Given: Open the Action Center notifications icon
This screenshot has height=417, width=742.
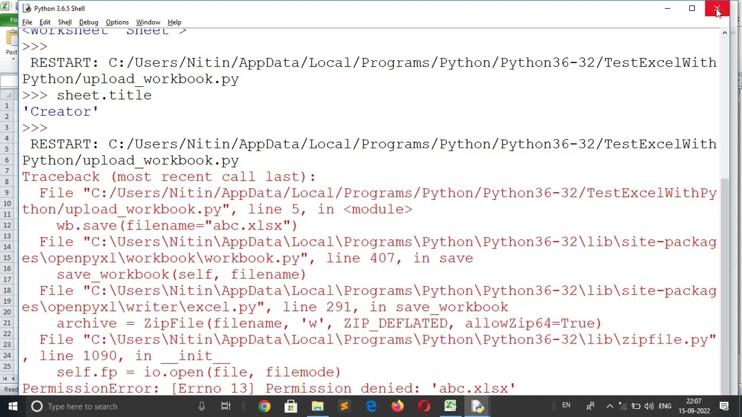Looking at the screenshot, I should 725,406.
